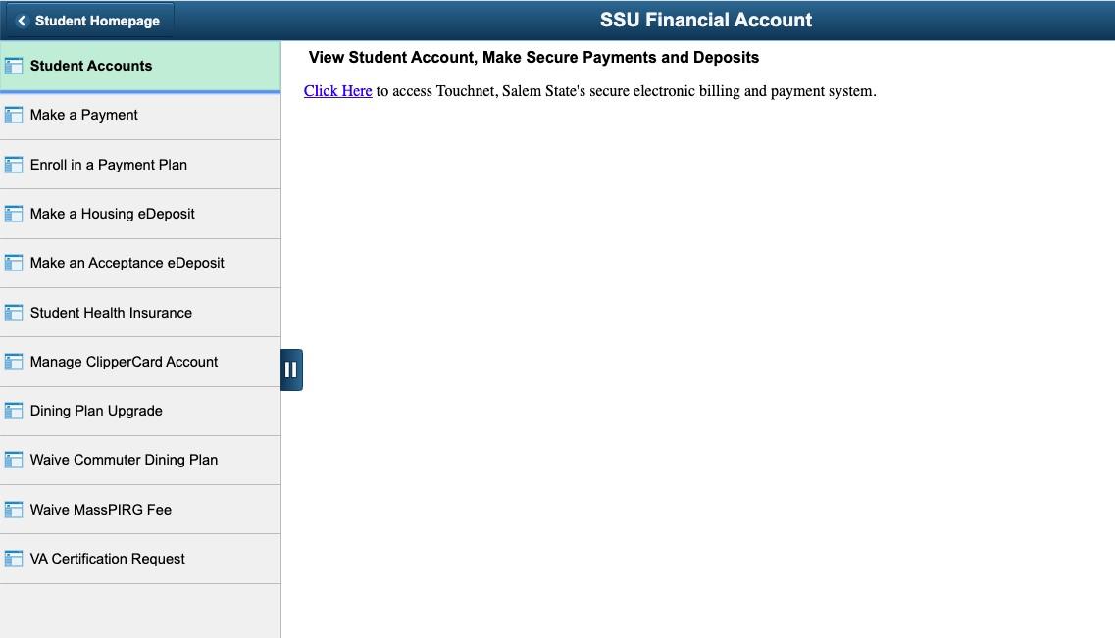Open Make a Payment
The image size is (1115, 638).
click(140, 115)
